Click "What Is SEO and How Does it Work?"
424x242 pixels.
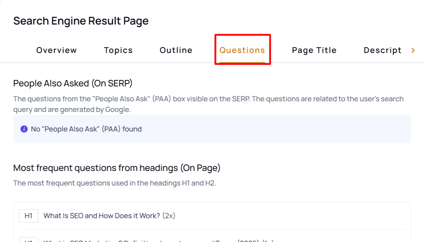click(102, 216)
